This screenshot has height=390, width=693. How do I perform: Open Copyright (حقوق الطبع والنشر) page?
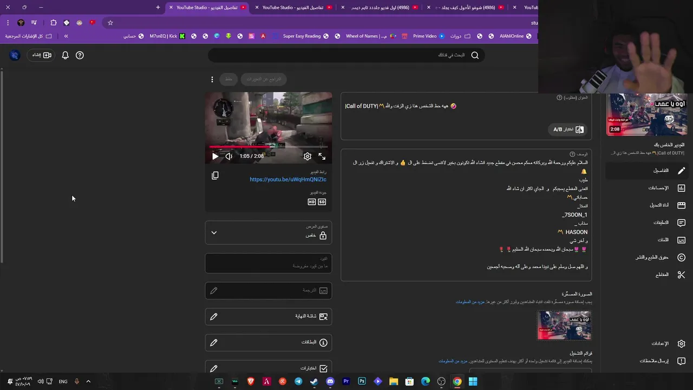pos(646,257)
